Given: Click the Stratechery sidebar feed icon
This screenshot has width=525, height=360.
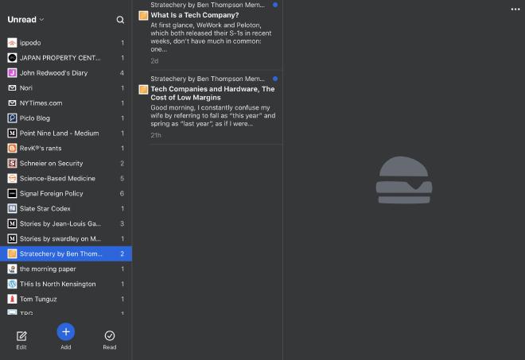Looking at the screenshot, I should pos(12,254).
